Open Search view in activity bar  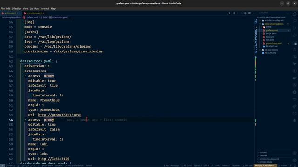click(x=295, y=21)
